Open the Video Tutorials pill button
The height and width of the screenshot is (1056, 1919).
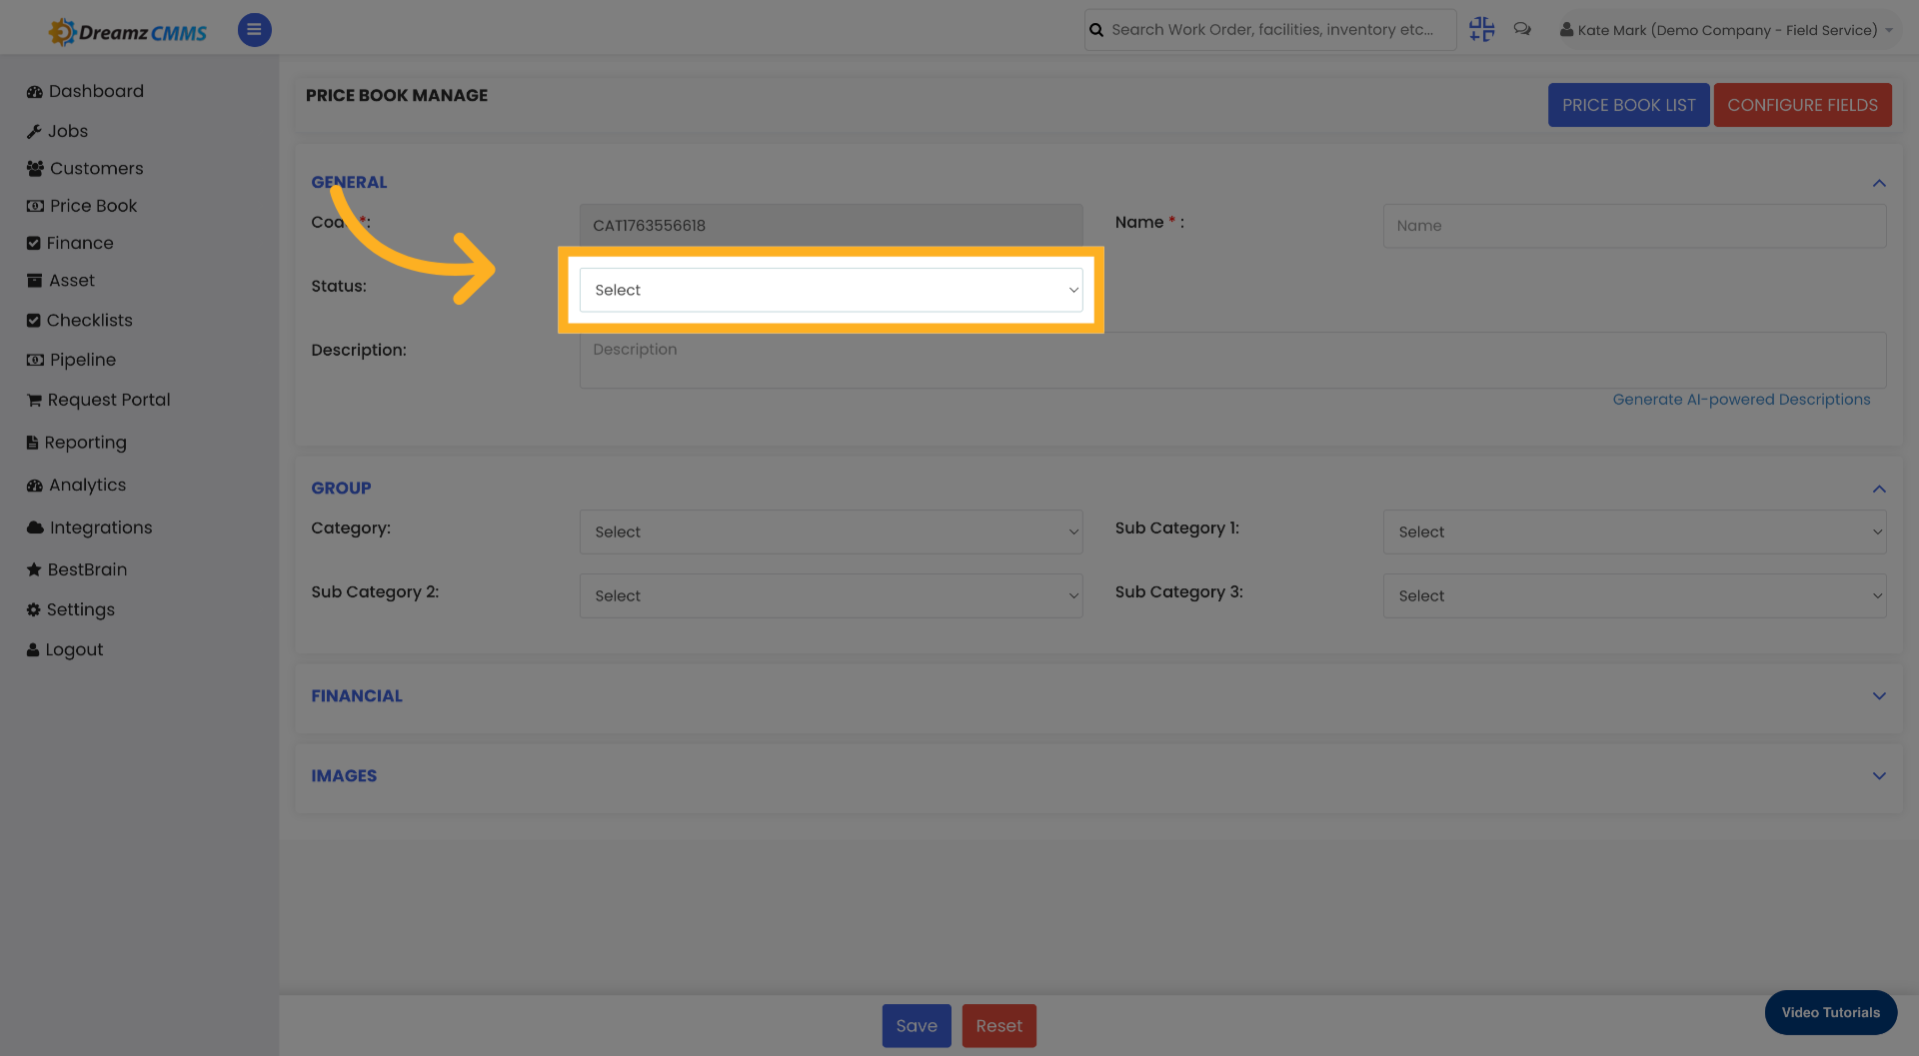[1830, 1012]
